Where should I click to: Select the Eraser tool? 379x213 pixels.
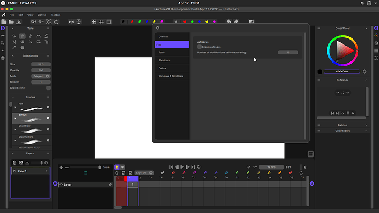[30, 36]
